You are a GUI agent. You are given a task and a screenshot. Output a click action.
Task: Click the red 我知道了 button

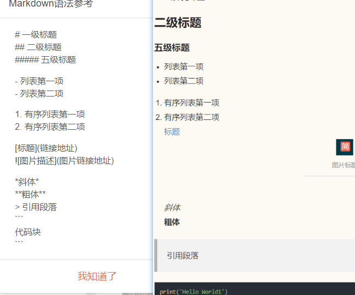[97, 276]
